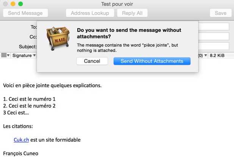Viewport: 234px width, 157px height.
Task: Click the Reply All toolbar button
Action: point(132,13)
